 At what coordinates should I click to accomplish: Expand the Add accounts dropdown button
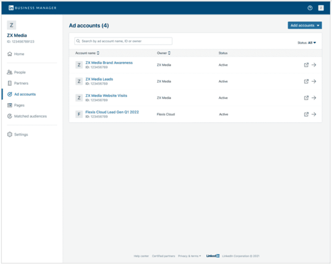pos(304,25)
